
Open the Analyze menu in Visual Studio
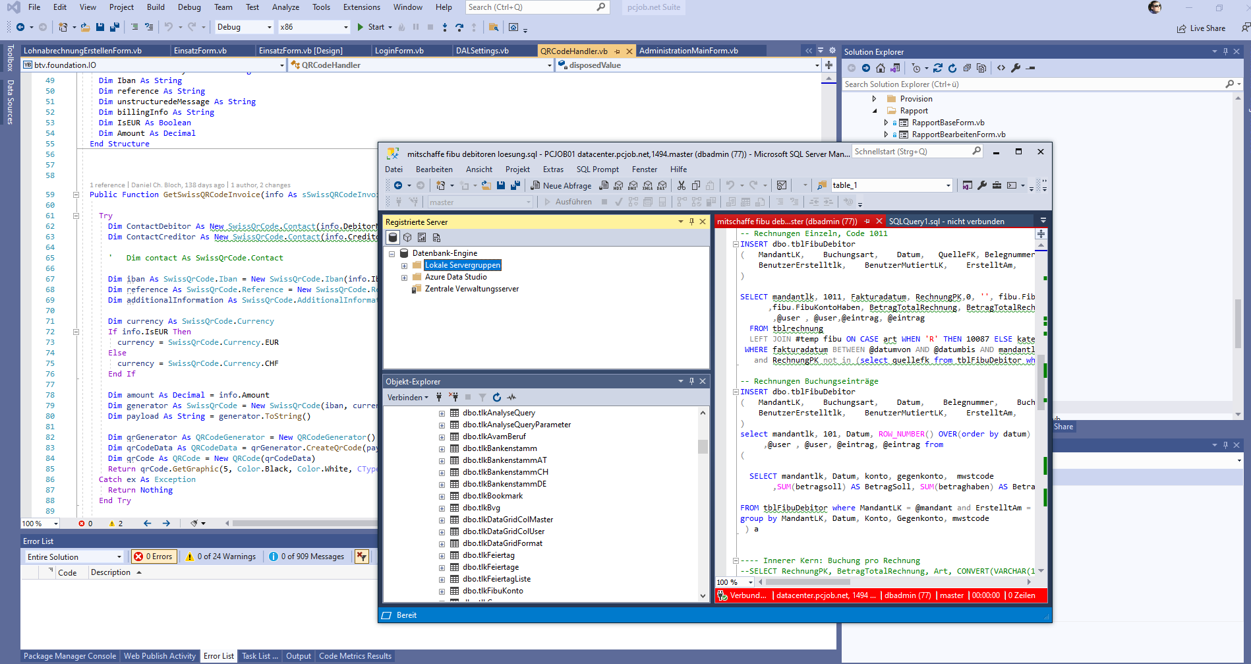[x=285, y=7]
